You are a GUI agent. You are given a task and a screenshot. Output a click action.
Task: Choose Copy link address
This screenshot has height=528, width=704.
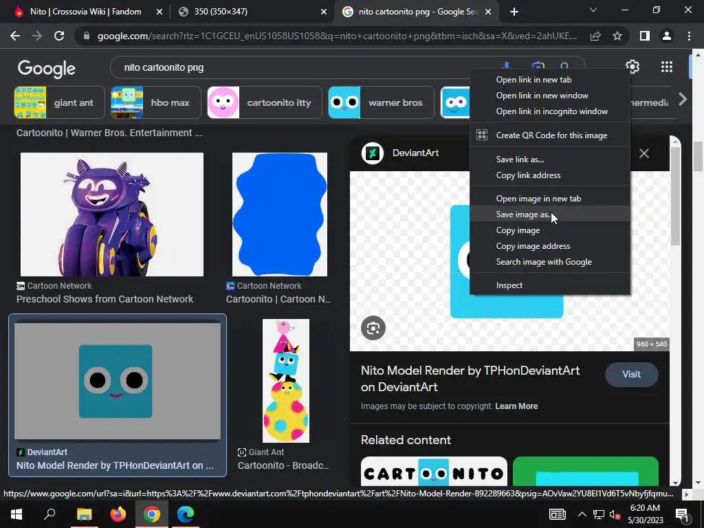point(550,175)
